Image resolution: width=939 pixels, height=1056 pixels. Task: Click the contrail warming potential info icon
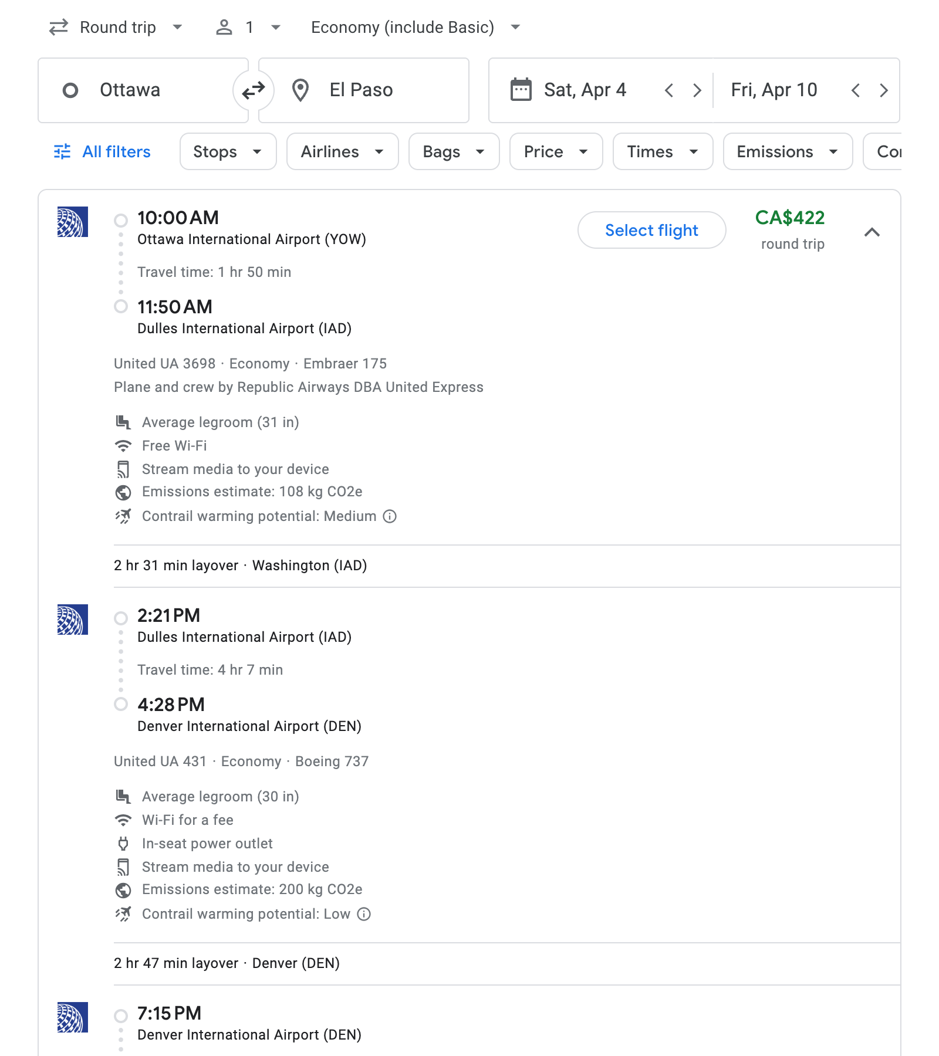pyautogui.click(x=389, y=516)
